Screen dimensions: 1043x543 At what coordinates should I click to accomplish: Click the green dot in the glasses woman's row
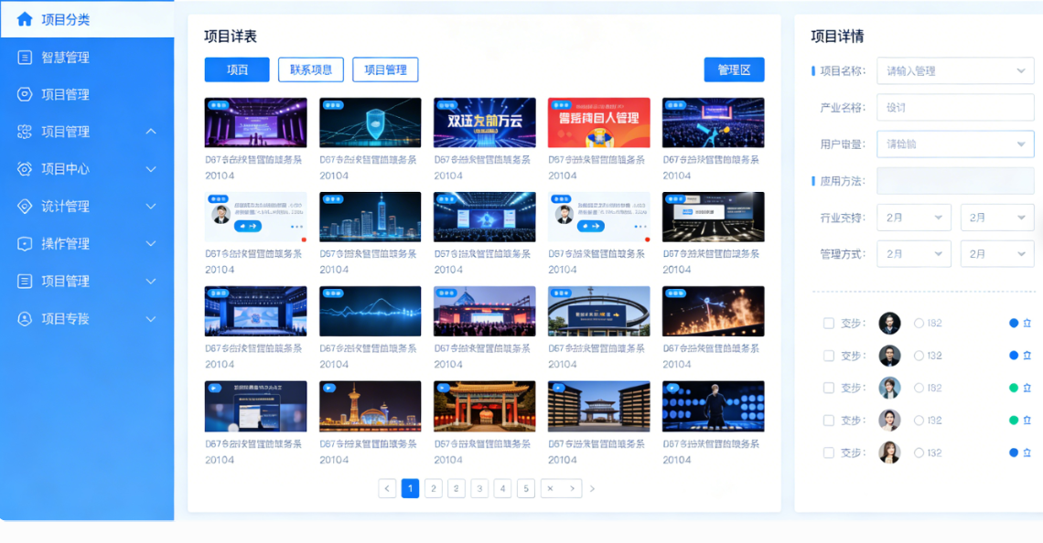1014,420
